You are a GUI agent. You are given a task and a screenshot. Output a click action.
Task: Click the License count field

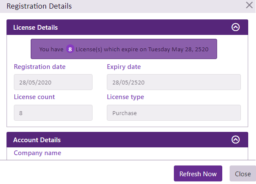53,113
